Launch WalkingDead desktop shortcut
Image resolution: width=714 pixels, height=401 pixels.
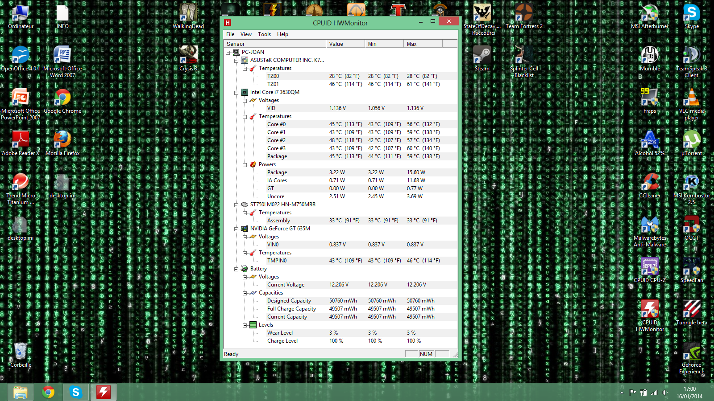pyautogui.click(x=188, y=17)
